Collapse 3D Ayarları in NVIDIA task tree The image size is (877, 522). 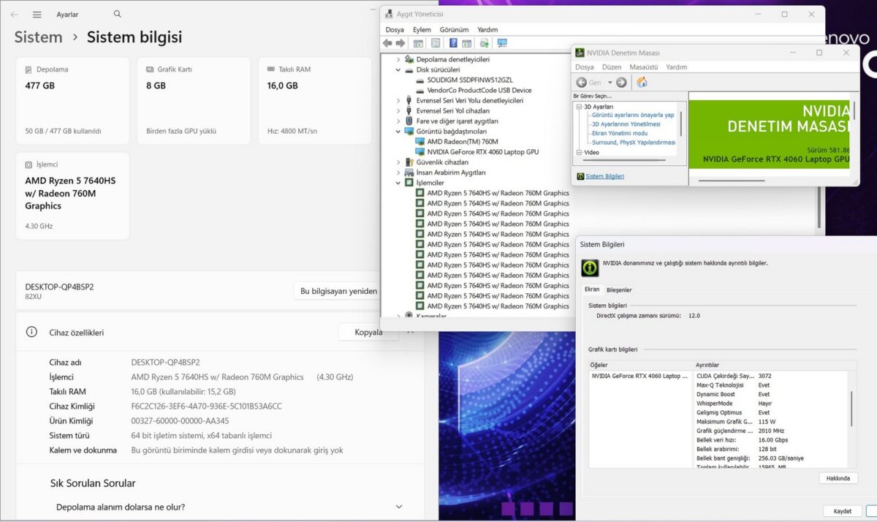coord(579,107)
